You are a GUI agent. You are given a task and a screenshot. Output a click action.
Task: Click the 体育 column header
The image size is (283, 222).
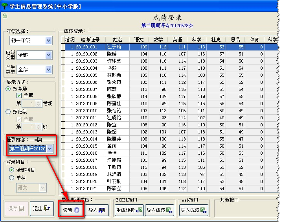(x=254, y=40)
